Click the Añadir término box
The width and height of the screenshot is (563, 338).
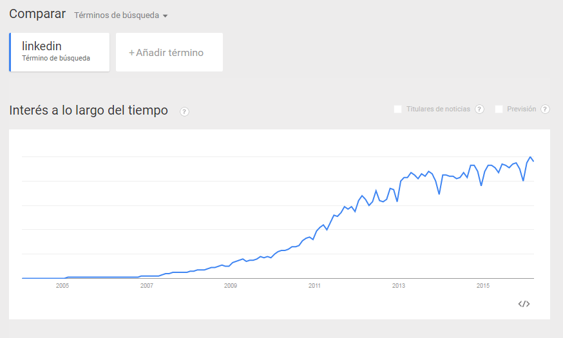[x=169, y=53]
